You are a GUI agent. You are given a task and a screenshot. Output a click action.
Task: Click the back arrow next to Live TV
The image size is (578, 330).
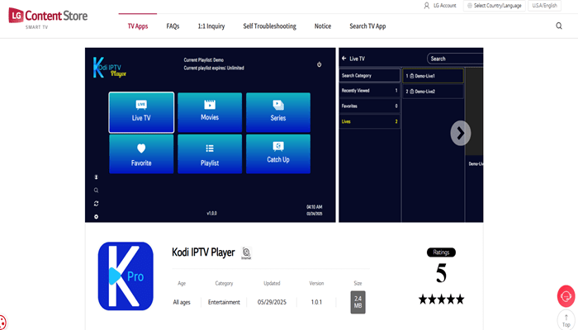click(x=344, y=59)
